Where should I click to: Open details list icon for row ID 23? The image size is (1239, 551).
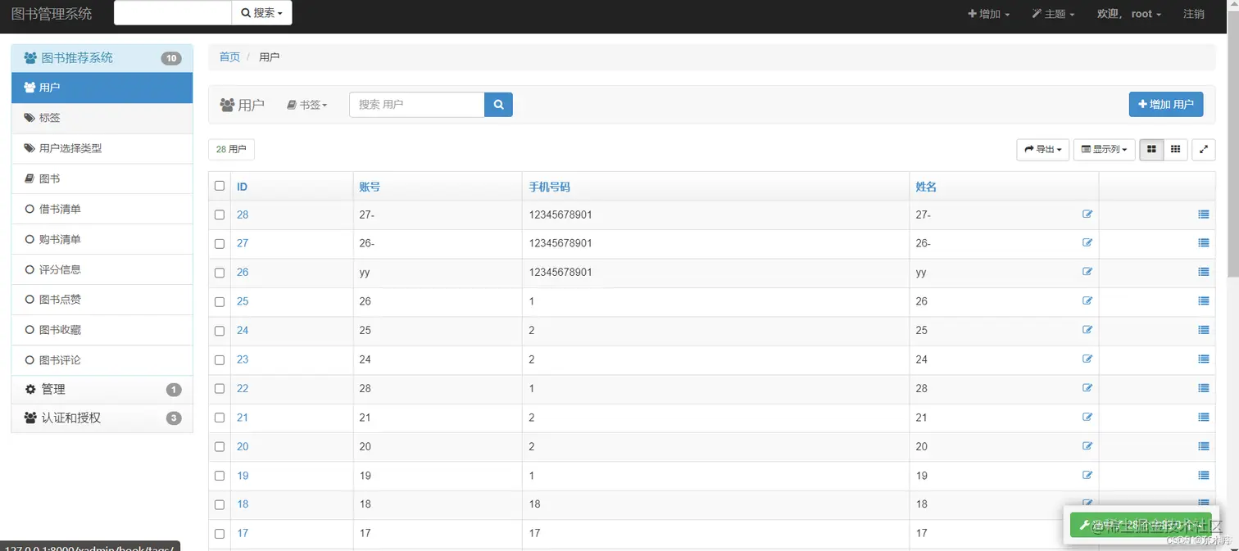click(x=1203, y=359)
